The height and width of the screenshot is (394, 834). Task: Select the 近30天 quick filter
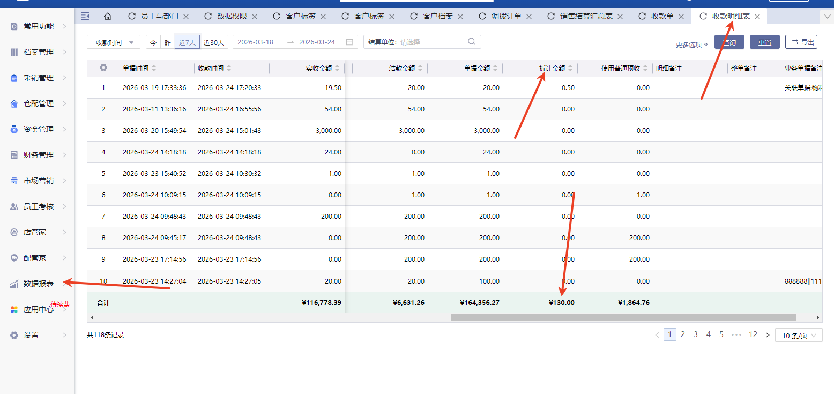coord(214,42)
